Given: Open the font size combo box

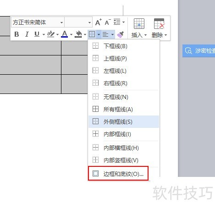Looking at the screenshot, I should click(x=78, y=22).
